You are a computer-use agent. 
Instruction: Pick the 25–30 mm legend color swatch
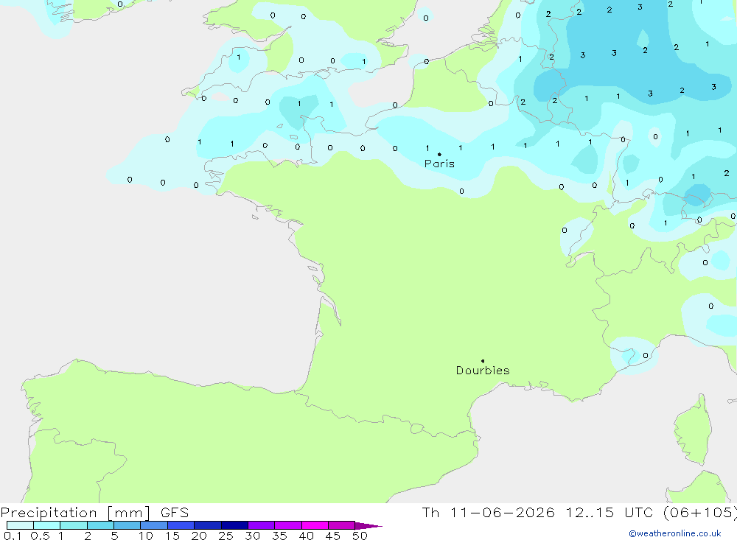(234, 525)
